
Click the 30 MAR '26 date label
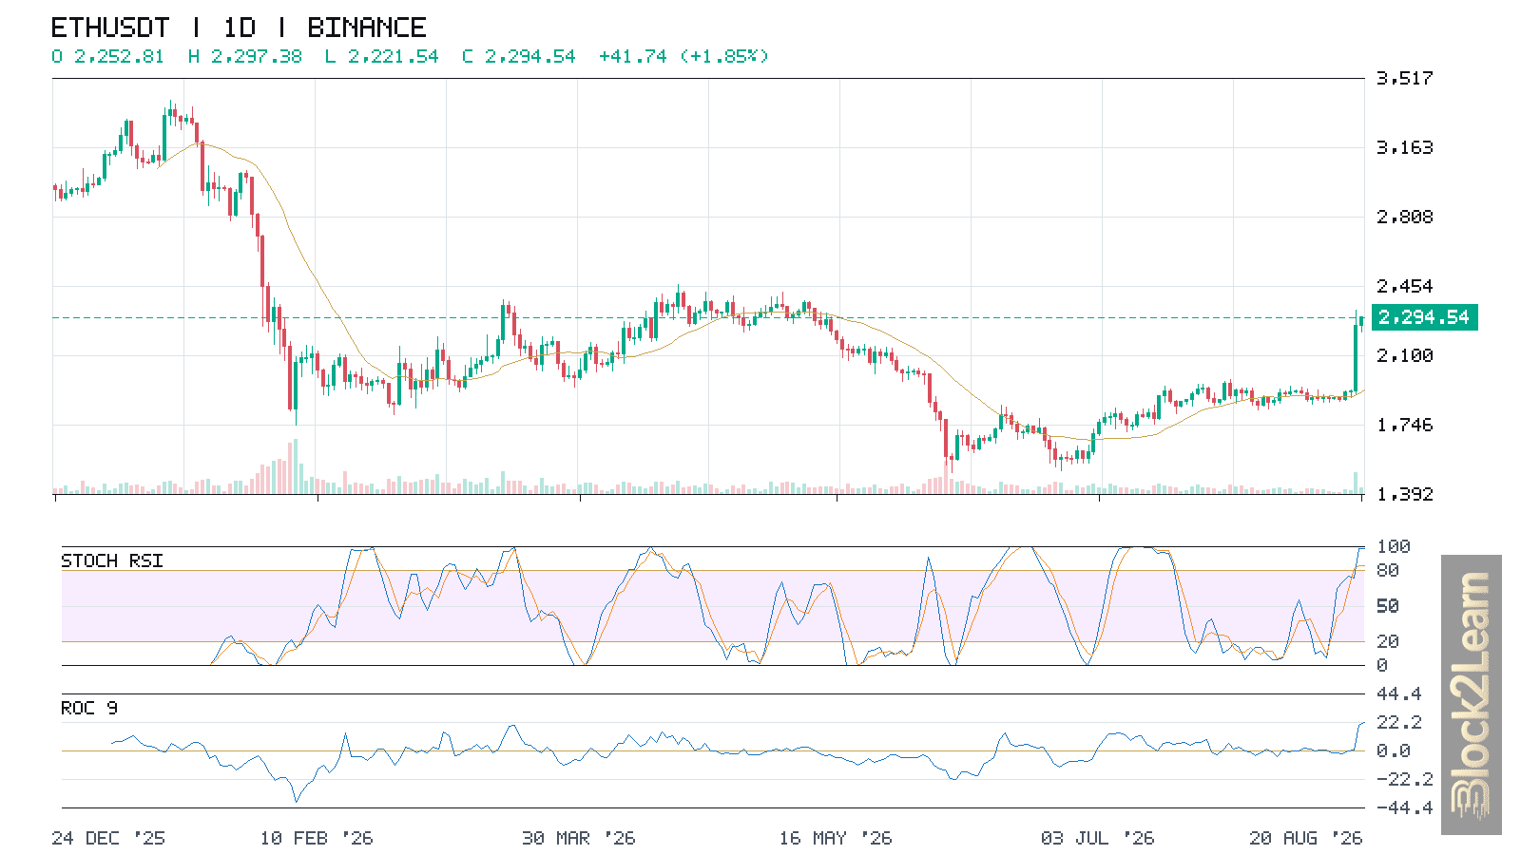578,838
